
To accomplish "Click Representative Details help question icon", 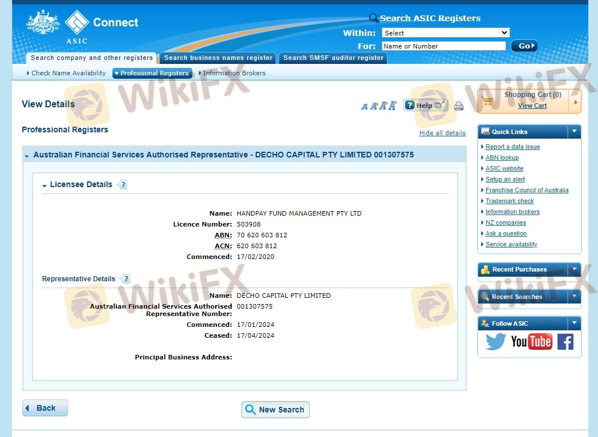I will tap(126, 279).
